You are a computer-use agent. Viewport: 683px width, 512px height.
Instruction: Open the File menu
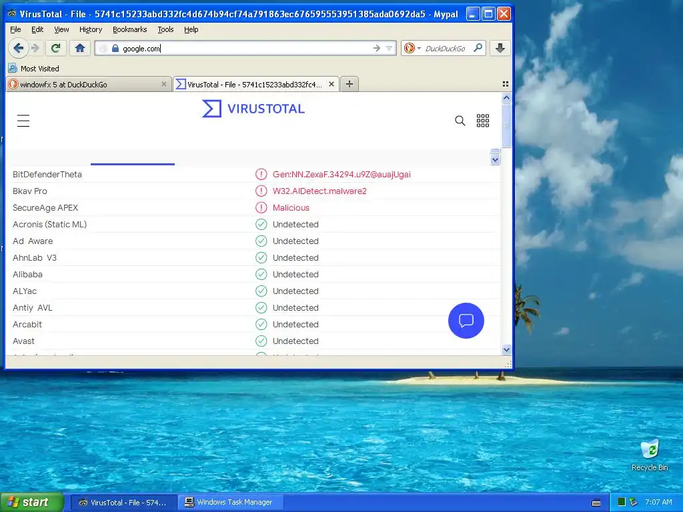(x=15, y=29)
